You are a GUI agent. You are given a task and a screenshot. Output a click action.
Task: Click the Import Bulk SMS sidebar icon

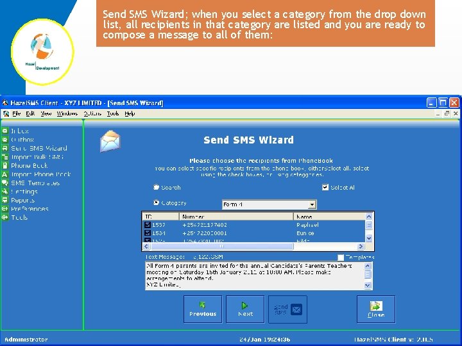pyautogui.click(x=4, y=157)
